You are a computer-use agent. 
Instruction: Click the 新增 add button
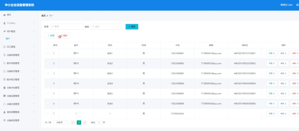(51, 36)
